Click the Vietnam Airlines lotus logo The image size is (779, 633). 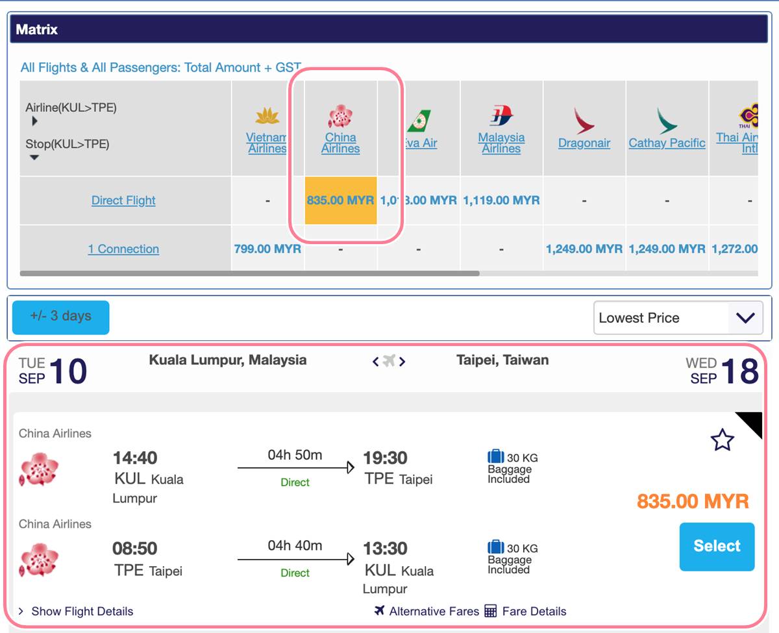[x=267, y=117]
